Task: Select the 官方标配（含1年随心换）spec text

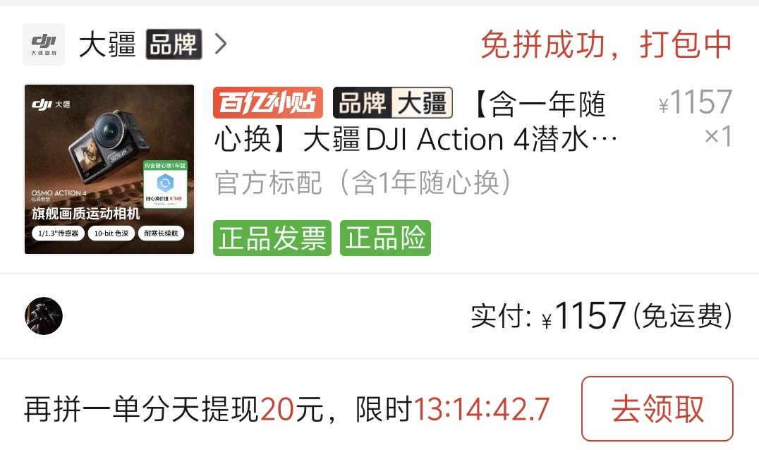Action: click(x=363, y=183)
